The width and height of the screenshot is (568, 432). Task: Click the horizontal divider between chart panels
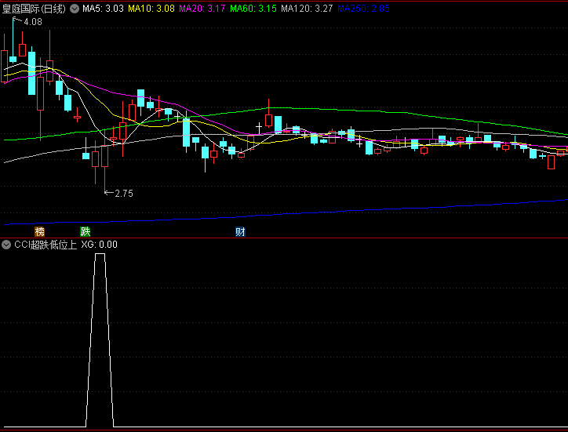[284, 238]
